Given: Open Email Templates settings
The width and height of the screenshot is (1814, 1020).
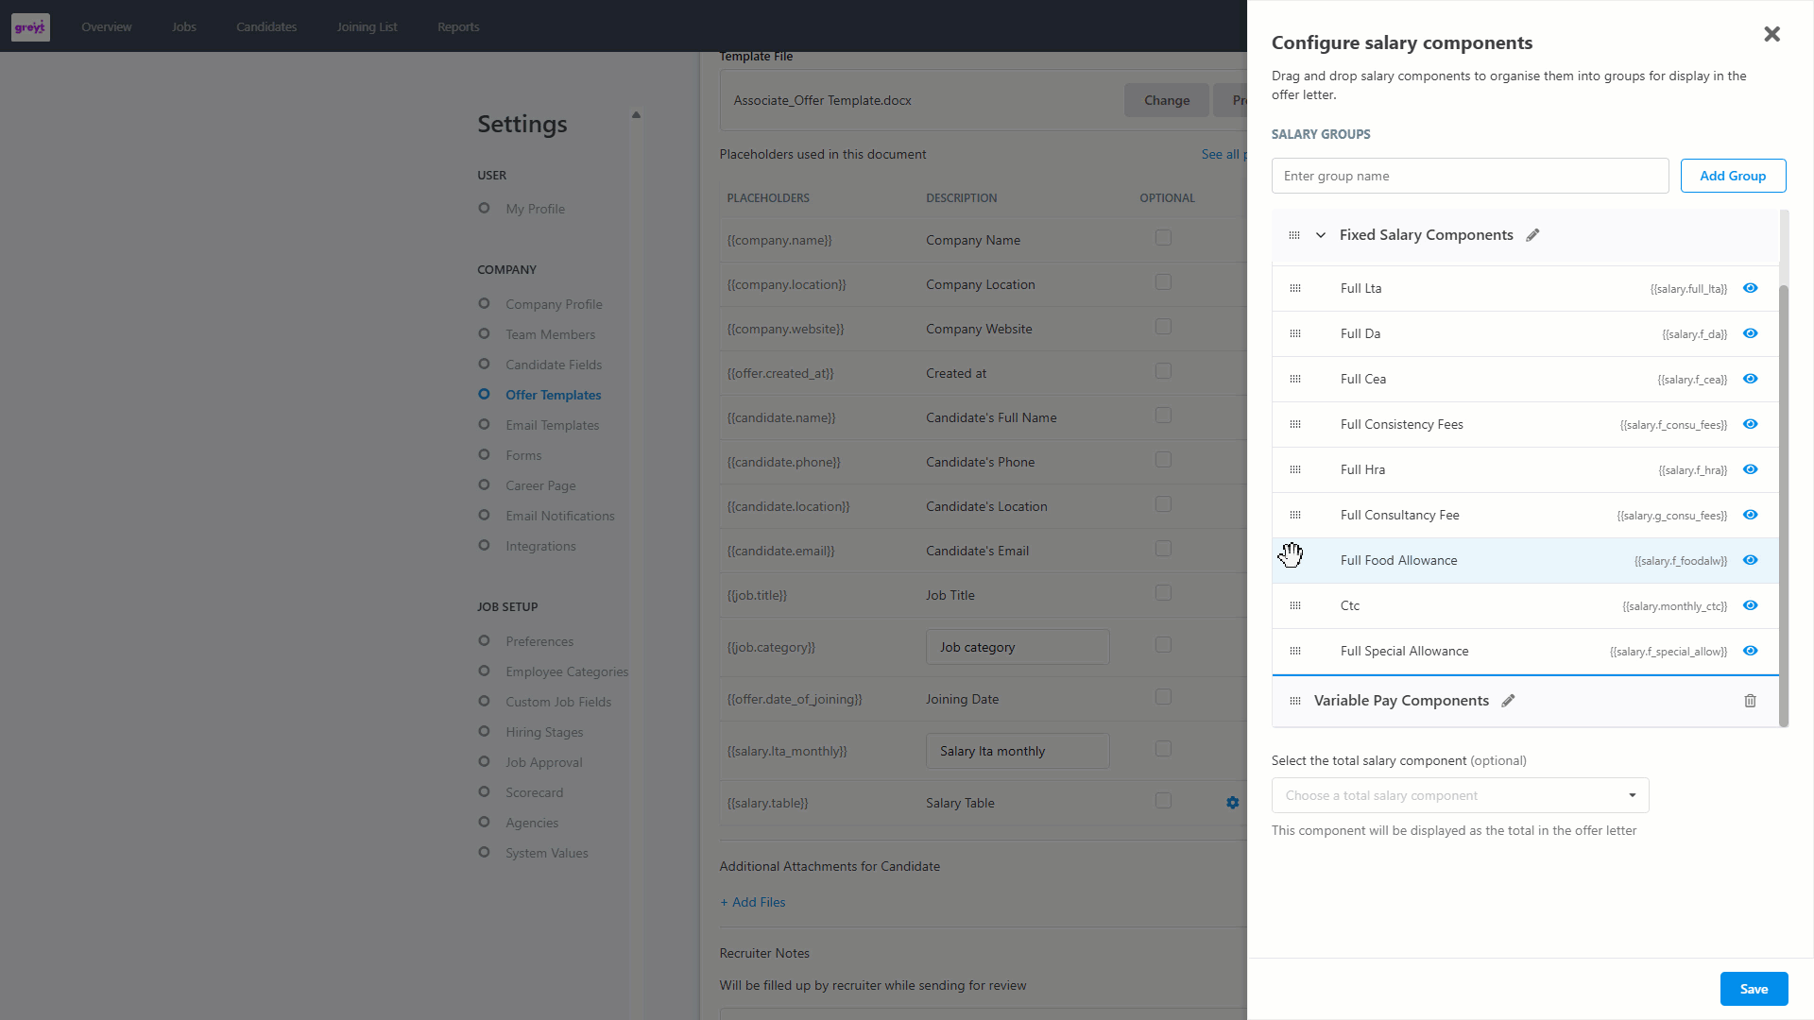Looking at the screenshot, I should pyautogui.click(x=552, y=425).
